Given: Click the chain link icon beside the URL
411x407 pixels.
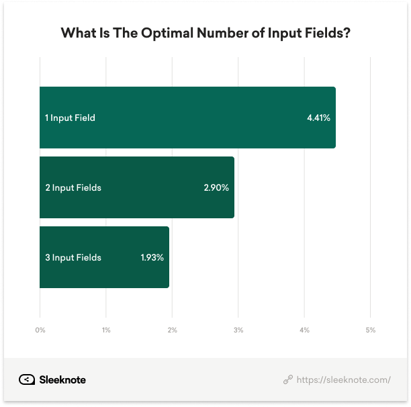Looking at the screenshot, I should 288,379.
